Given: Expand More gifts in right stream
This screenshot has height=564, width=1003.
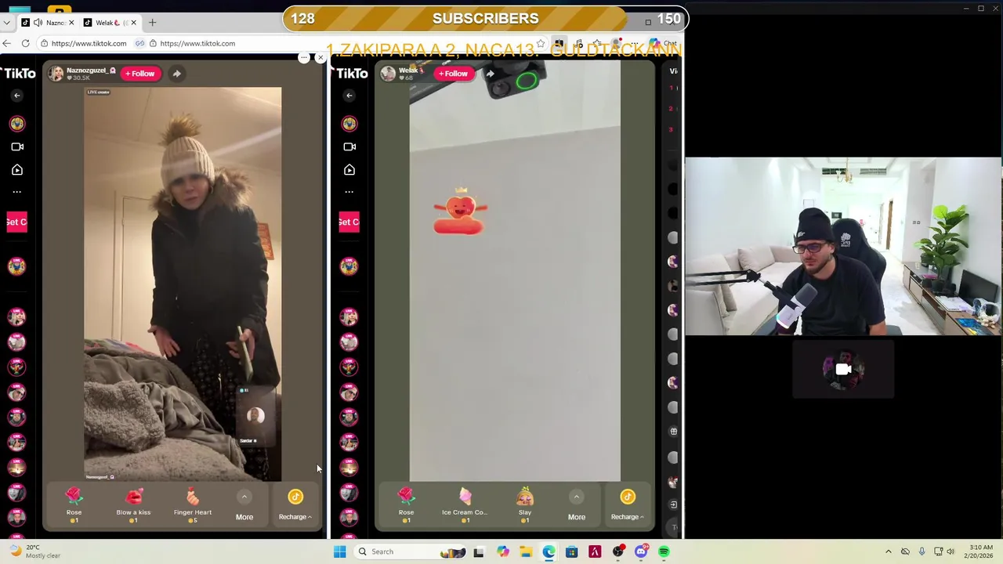Looking at the screenshot, I should click(x=577, y=506).
